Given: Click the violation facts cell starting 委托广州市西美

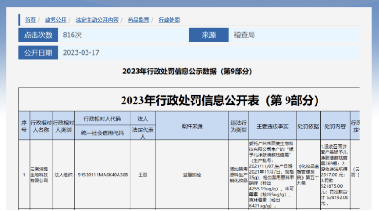Looking at the screenshot, I should tap(272, 175).
